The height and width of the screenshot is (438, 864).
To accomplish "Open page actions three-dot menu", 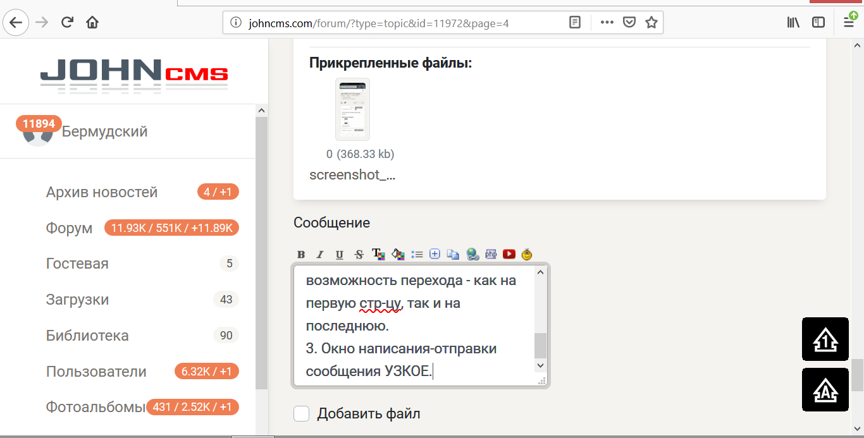I will [x=607, y=23].
